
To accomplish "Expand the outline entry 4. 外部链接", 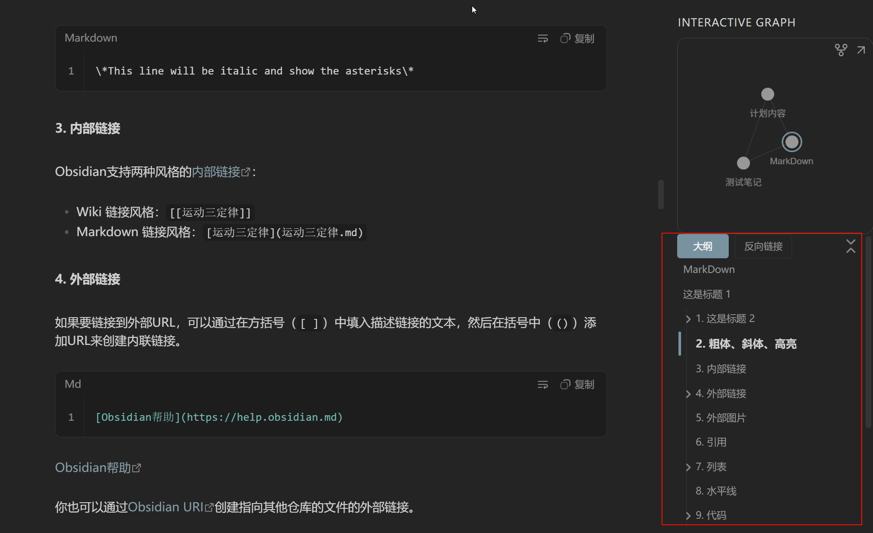I will coord(688,393).
